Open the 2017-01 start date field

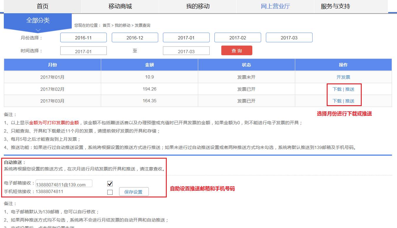tap(83, 51)
